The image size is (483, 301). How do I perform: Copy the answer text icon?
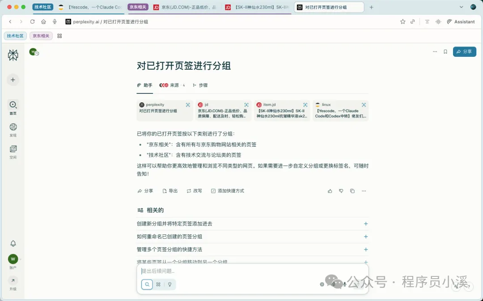coord(352,191)
